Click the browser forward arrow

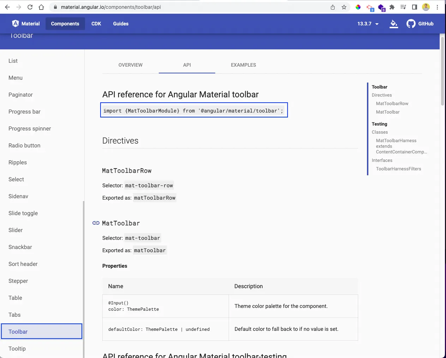point(19,7)
